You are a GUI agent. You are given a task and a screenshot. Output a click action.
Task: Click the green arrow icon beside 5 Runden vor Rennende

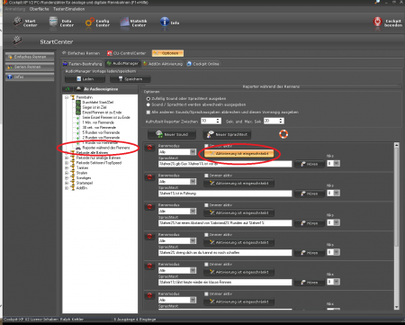click(x=78, y=132)
